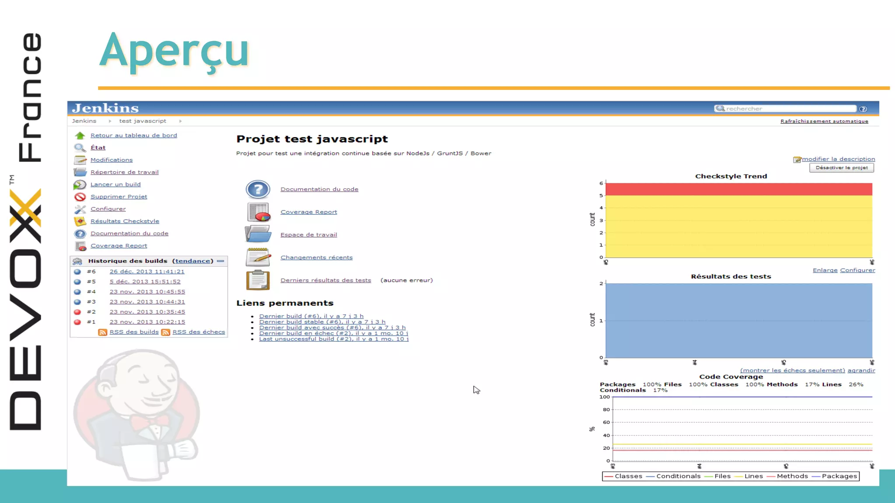Click the clipboard test results icon
This screenshot has height=503, width=895.
point(258,280)
